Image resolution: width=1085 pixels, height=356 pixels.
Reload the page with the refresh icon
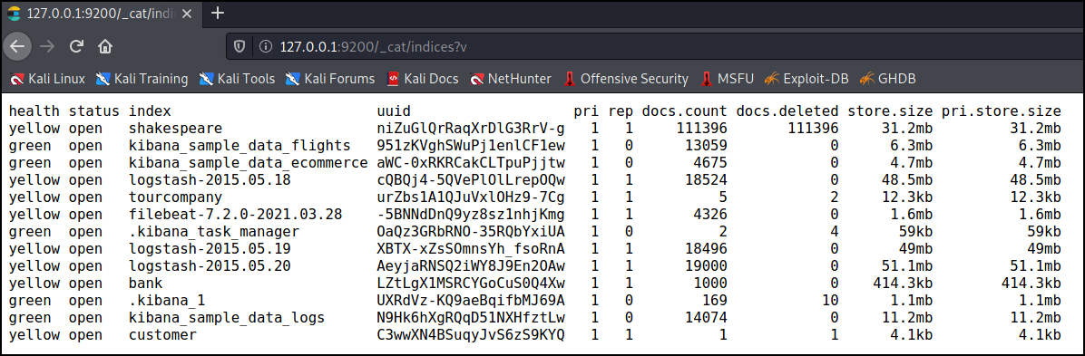[77, 46]
